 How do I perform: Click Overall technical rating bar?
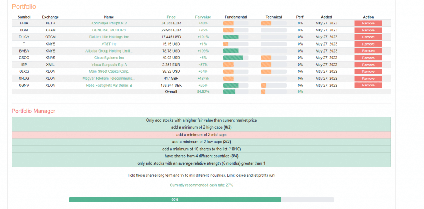273,91
